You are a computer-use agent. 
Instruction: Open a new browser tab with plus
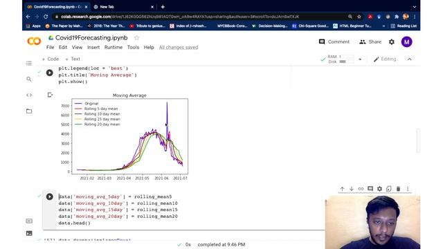163,7
